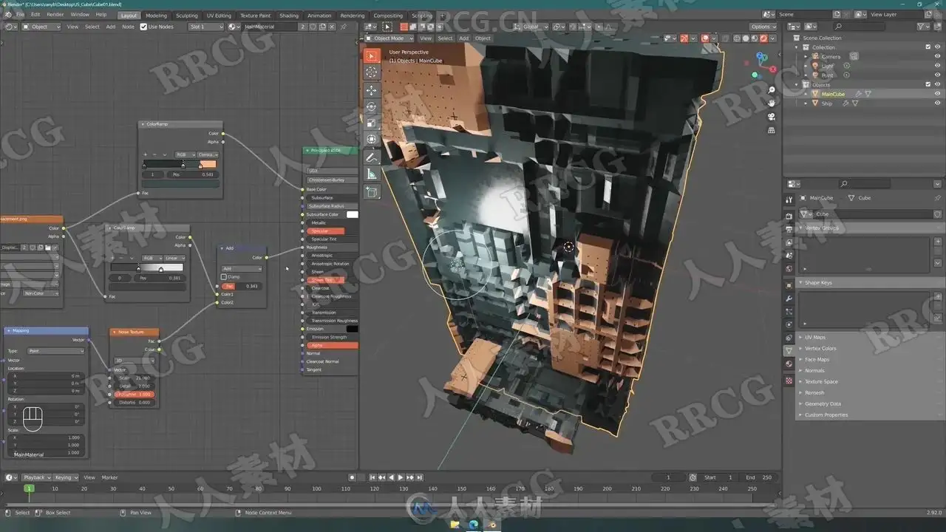The height and width of the screenshot is (532, 946).
Task: Open the Material properties tab icon
Action: point(789,364)
